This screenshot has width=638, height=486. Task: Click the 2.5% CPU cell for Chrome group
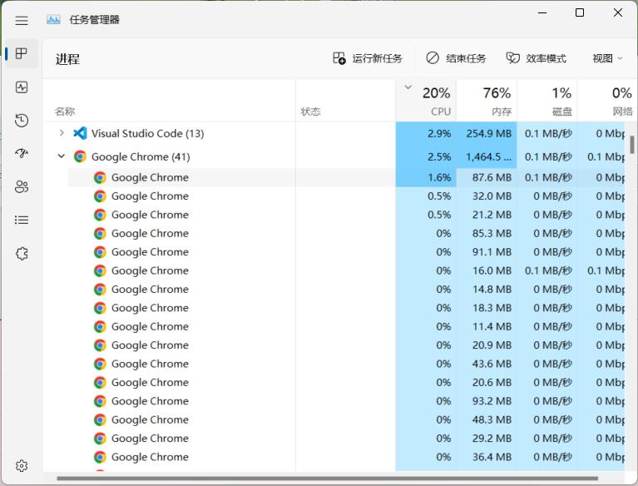click(426, 156)
